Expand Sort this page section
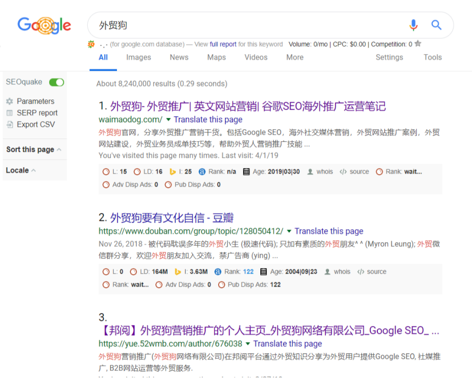Screen dimensions: 472x378 [34, 149]
